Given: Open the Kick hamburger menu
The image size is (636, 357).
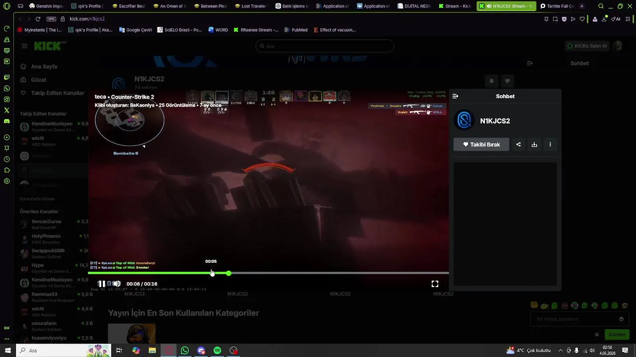Looking at the screenshot, I should 24,46.
